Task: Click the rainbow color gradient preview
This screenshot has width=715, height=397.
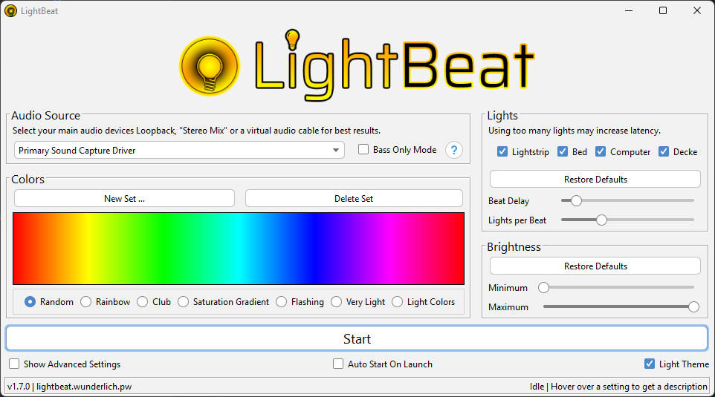Action: pos(239,249)
